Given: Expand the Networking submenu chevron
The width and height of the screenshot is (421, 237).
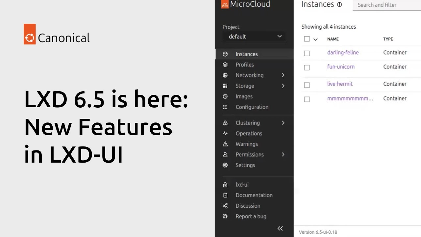Looking at the screenshot, I should [x=283, y=75].
